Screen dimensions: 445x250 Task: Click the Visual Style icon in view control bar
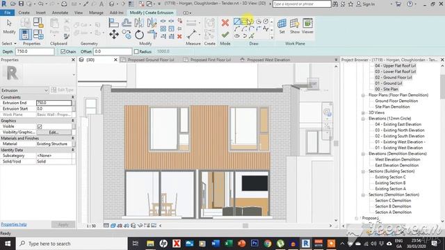pos(113,226)
